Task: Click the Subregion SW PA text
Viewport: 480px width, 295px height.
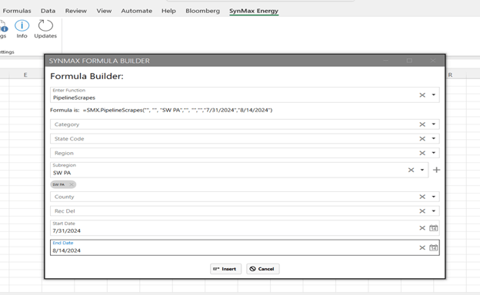Action: pyautogui.click(x=62, y=173)
